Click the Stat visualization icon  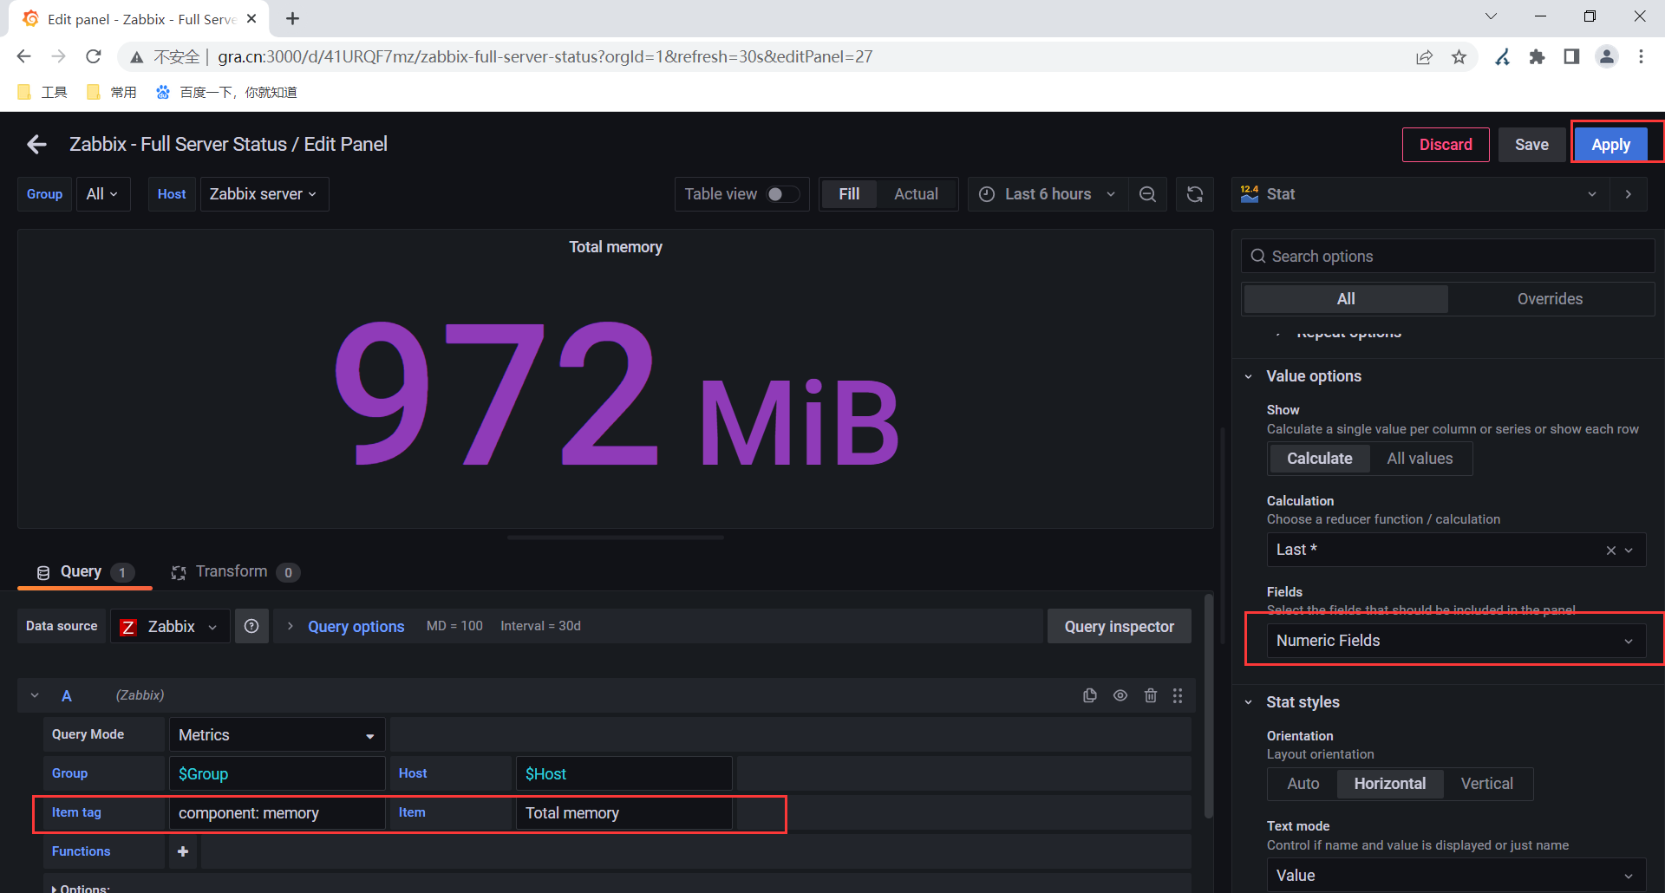click(x=1250, y=194)
